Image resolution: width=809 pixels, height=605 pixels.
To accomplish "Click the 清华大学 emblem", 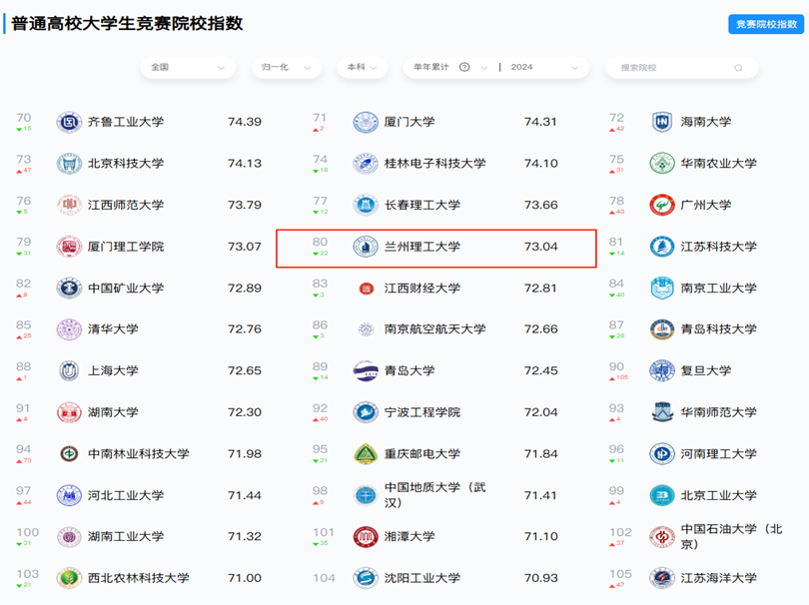I will pyautogui.click(x=69, y=329).
